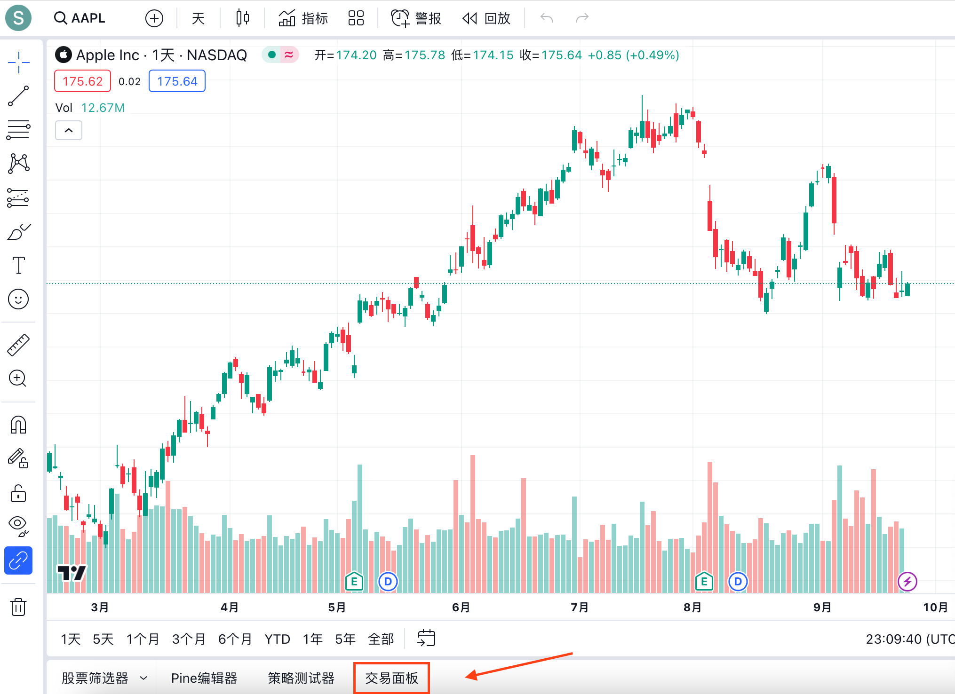The image size is (955, 694).
Task: Start 回放 bar replay
Action: pos(486,18)
